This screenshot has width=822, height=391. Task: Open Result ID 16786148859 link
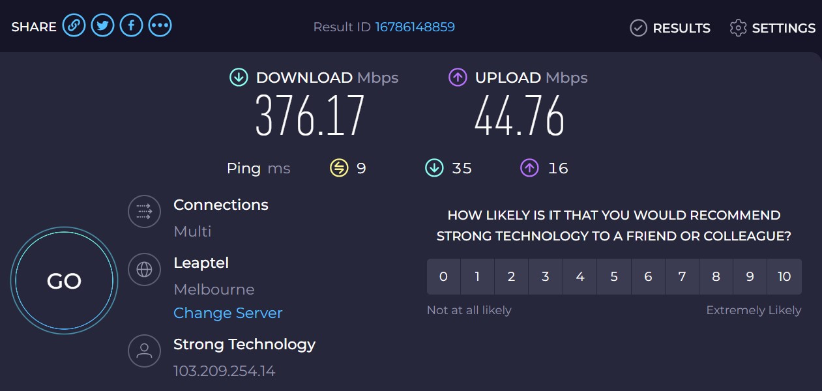click(x=415, y=27)
